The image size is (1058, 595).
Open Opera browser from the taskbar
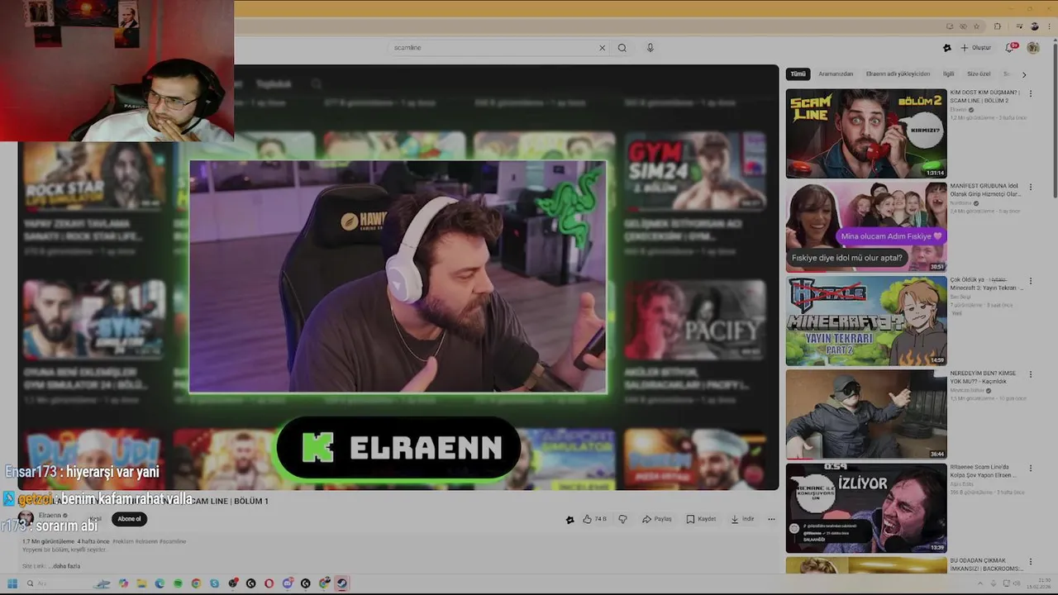pos(269,583)
